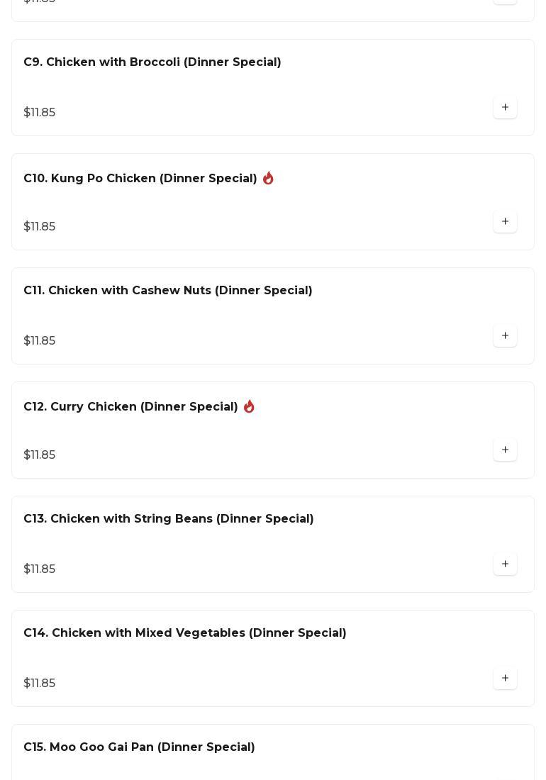The height and width of the screenshot is (780, 546).
Task: Add C9 Chicken with Broccoli to cart
Action: [505, 108]
